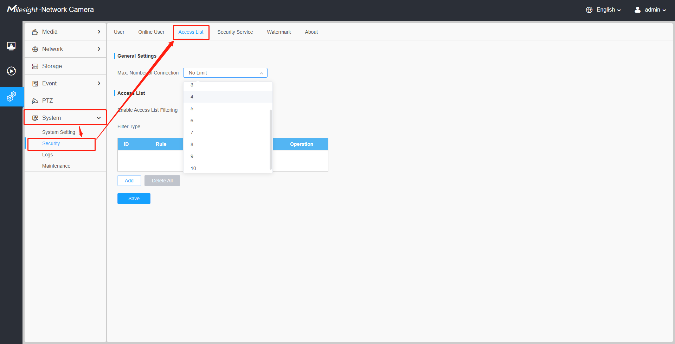Switch to the Online User tab
This screenshot has width=675, height=344.
tap(151, 32)
